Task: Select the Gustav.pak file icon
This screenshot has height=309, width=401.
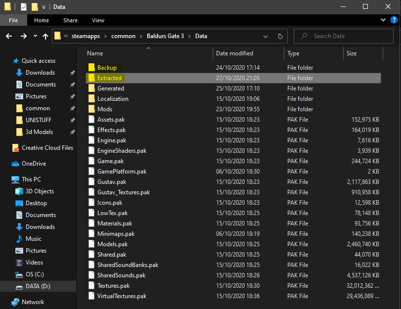Action: point(91,181)
